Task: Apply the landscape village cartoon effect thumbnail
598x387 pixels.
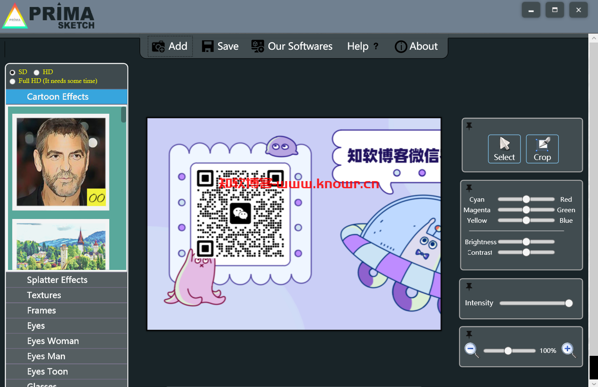Action: pyautogui.click(x=61, y=244)
